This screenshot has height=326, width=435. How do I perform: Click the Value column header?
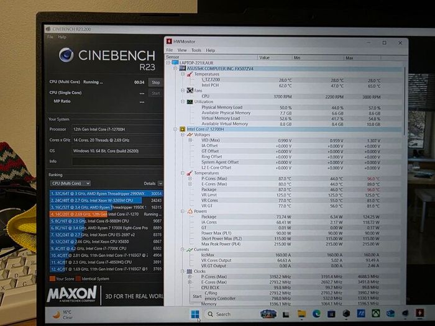[275, 57]
